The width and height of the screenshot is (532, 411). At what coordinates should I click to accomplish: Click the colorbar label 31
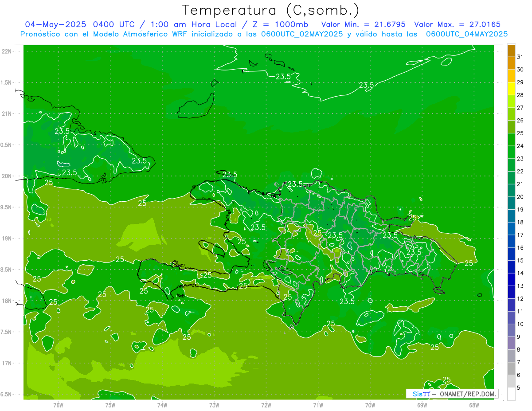pyautogui.click(x=520, y=57)
